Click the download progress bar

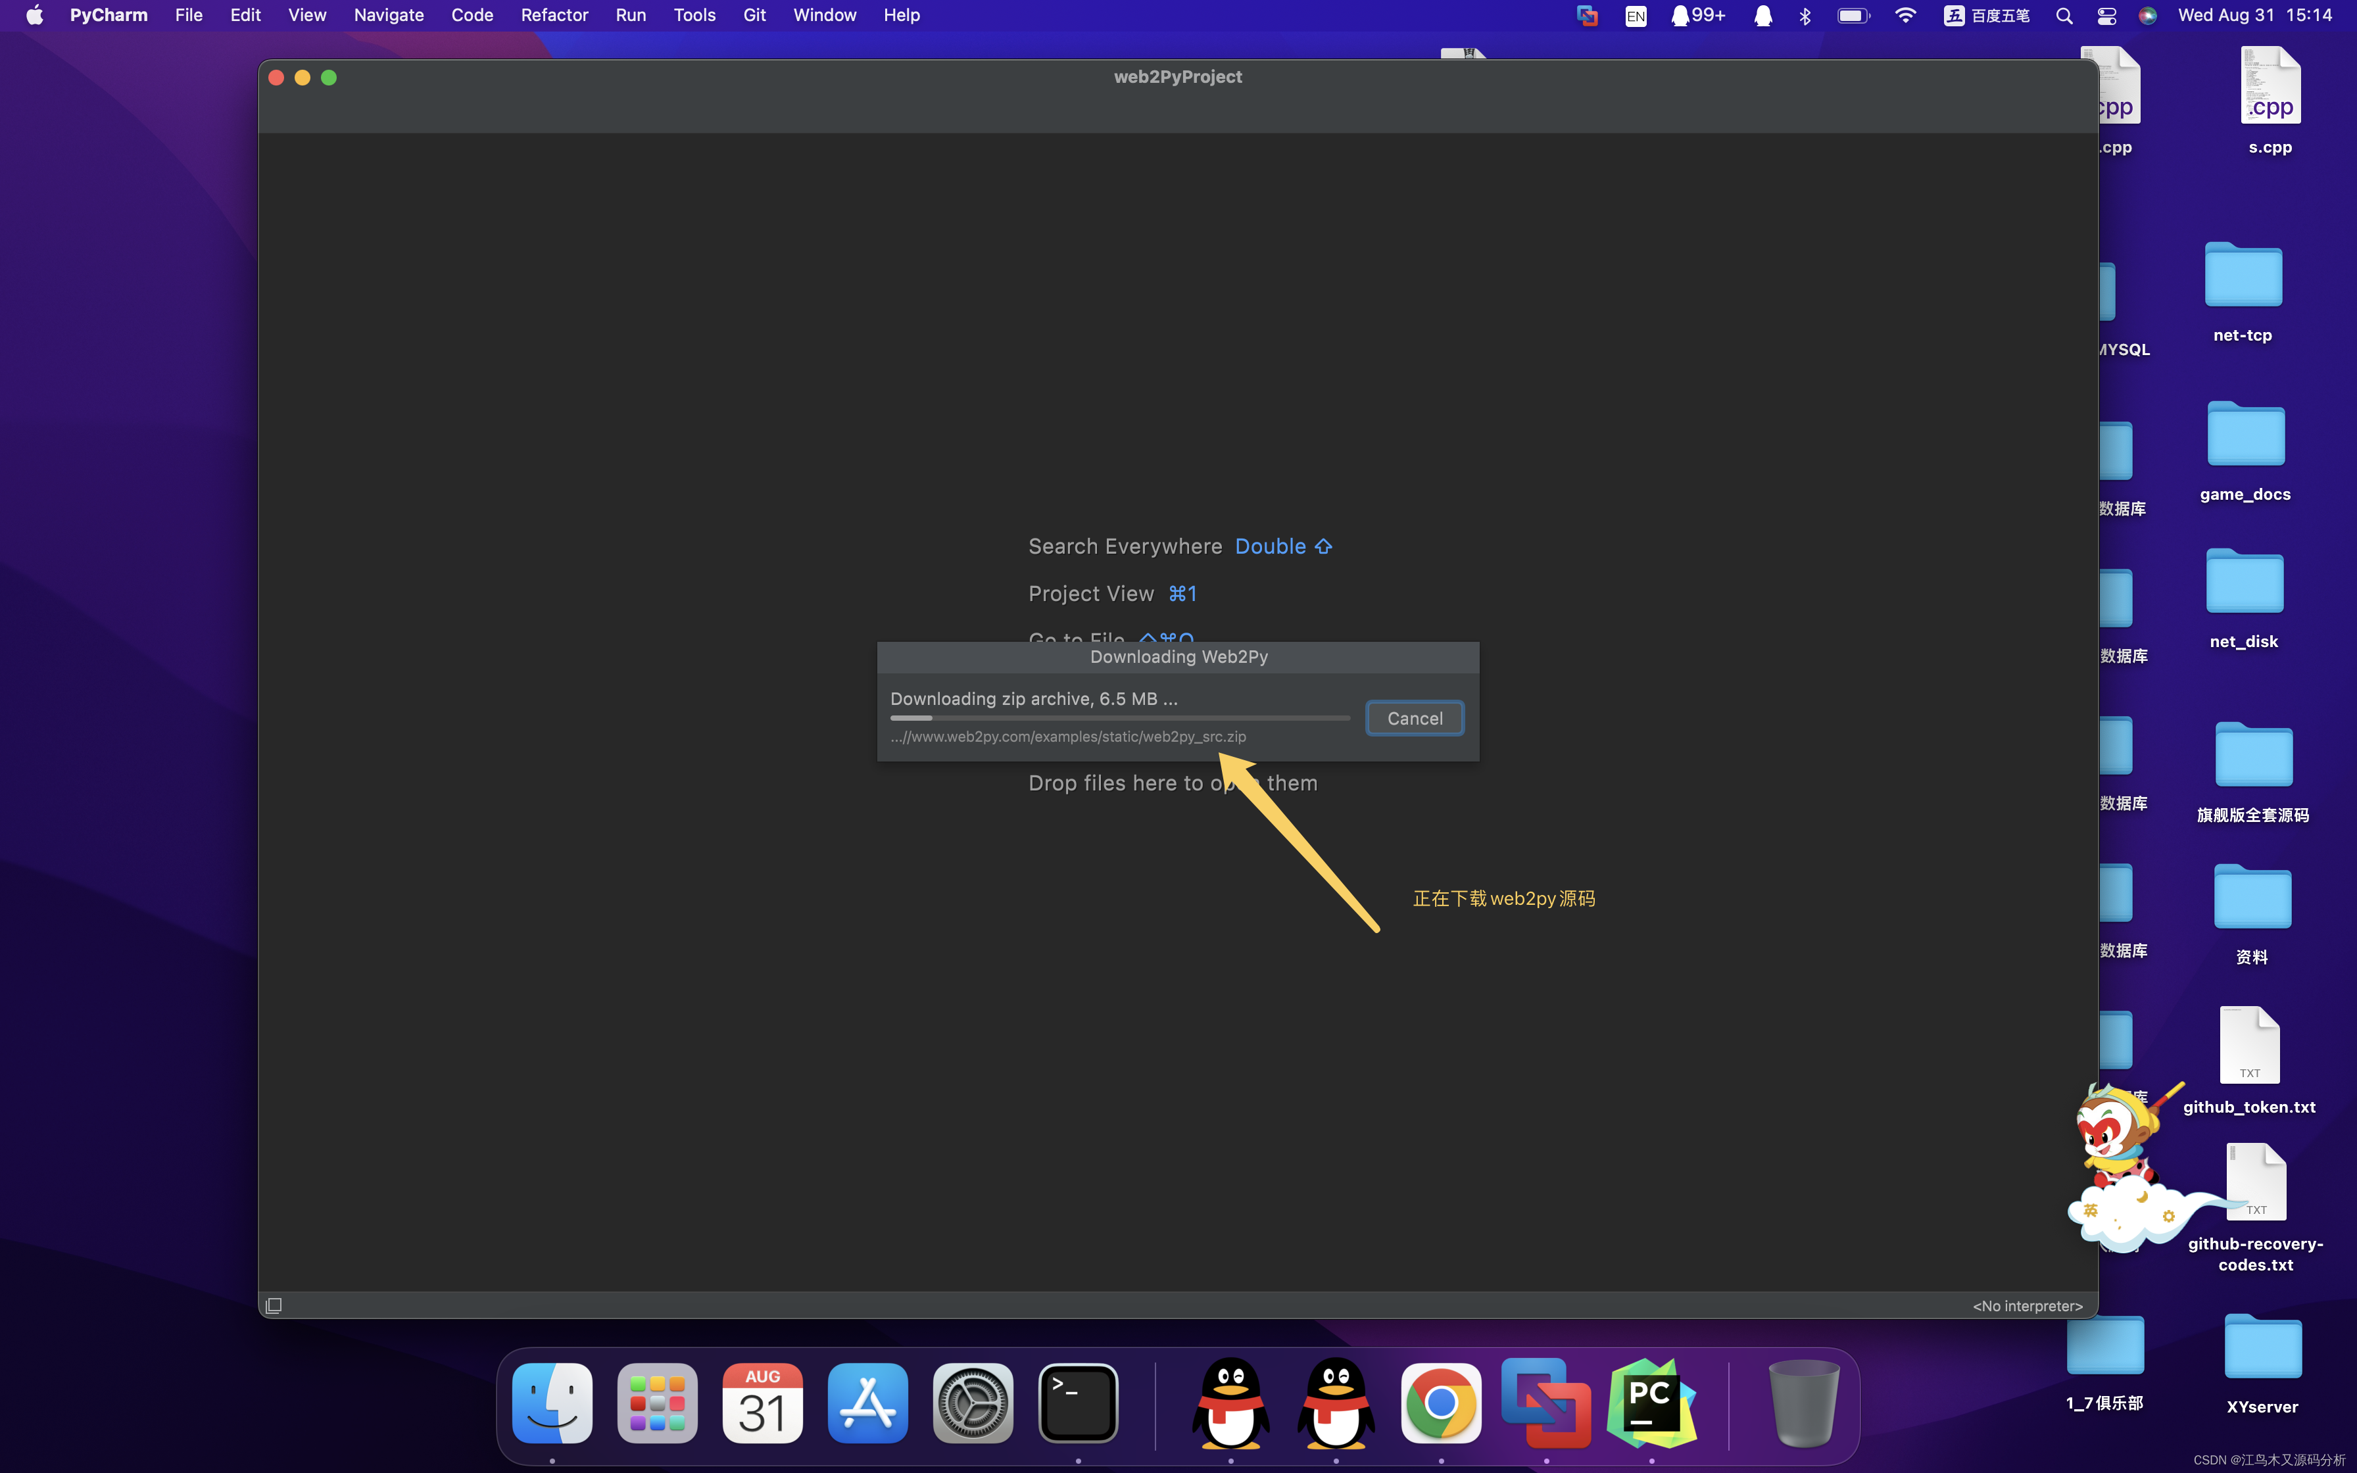click(x=1120, y=718)
